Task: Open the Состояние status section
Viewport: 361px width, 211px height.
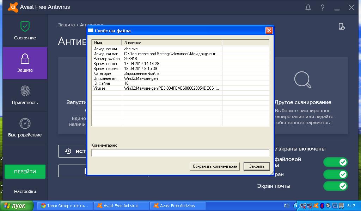Action: 25,31
